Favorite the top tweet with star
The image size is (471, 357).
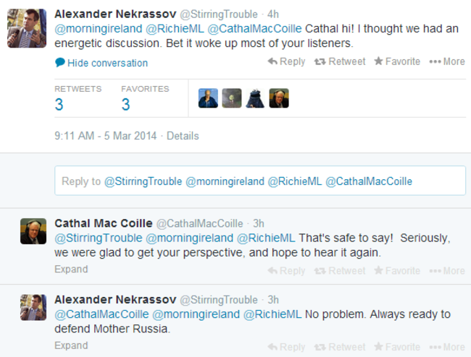pyautogui.click(x=396, y=62)
